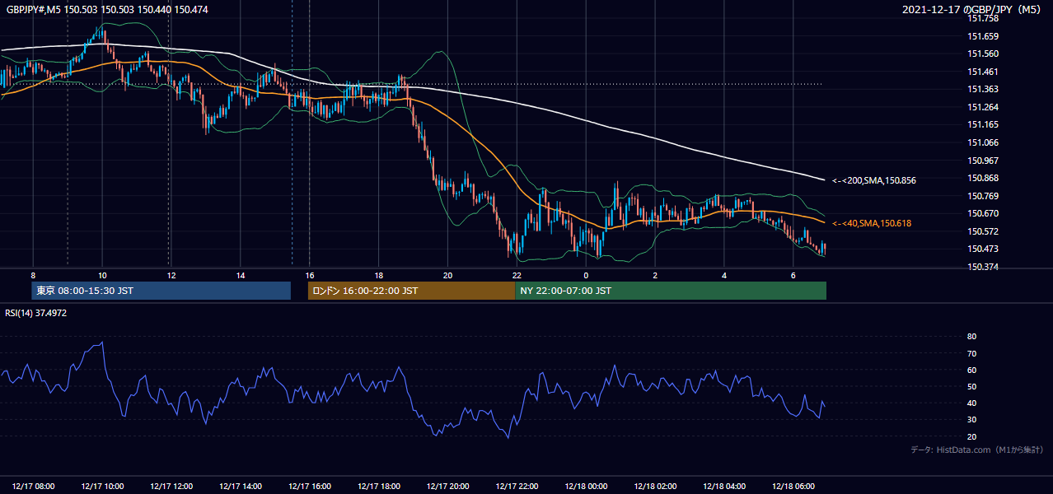The width and height of the screenshot is (1053, 494).
Task: Click the RSI axis level 30
Action: pyautogui.click(x=971, y=420)
